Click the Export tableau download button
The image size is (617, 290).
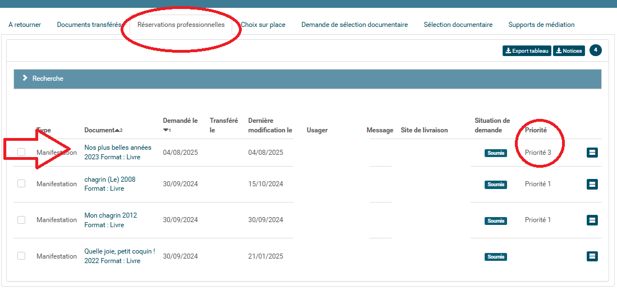(x=527, y=51)
